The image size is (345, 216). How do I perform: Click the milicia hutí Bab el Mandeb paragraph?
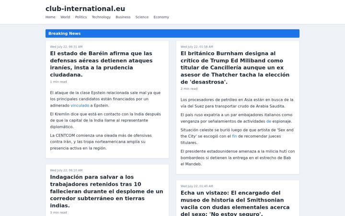click(238, 157)
